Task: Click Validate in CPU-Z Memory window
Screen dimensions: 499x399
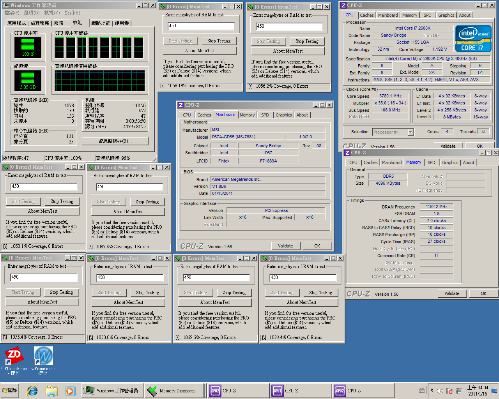Action: (x=452, y=293)
